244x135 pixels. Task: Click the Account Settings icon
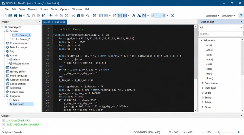point(8,80)
